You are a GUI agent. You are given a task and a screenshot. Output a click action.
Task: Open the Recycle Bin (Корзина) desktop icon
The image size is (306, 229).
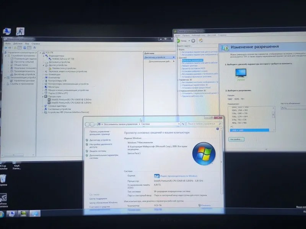click(3, 179)
